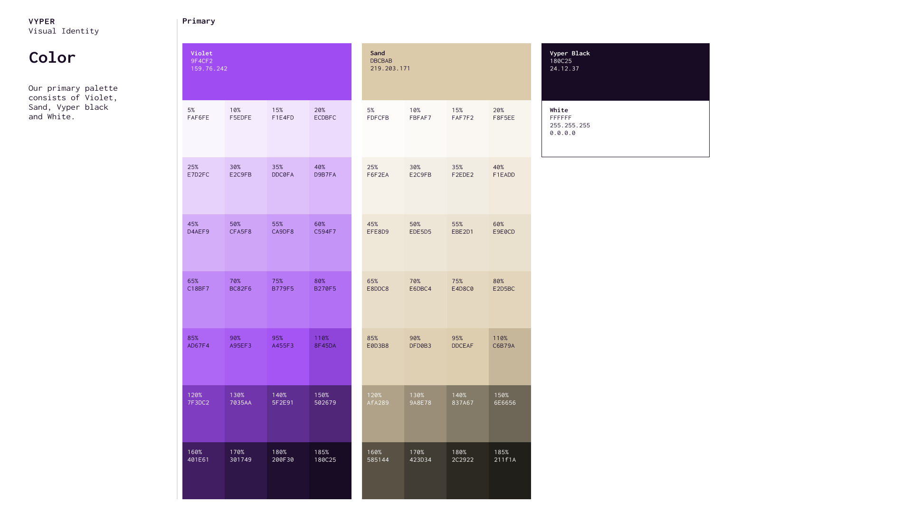
Task: Select the VYPER brand name text
Action: pos(42,21)
